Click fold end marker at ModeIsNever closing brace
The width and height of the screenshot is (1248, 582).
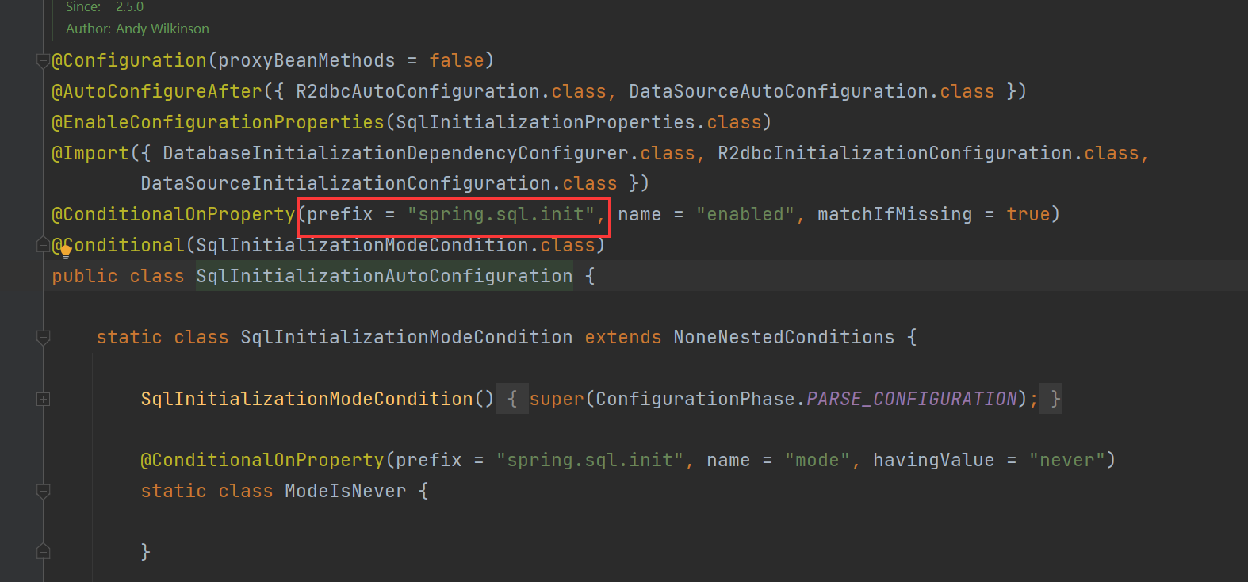point(43,551)
